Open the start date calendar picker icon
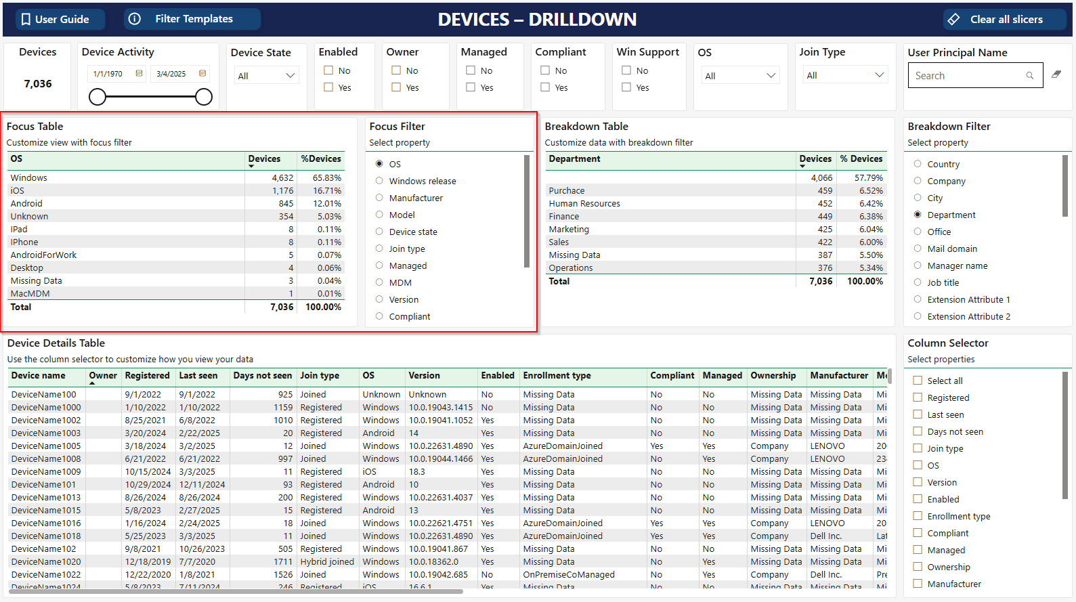The width and height of the screenshot is (1076, 602). (139, 73)
